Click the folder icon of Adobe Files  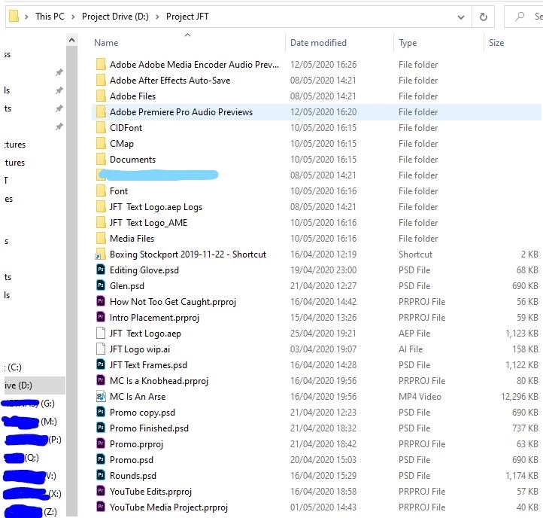pos(101,96)
